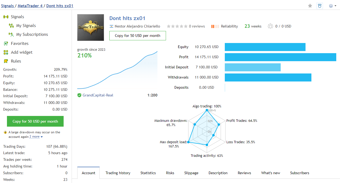The height and width of the screenshot is (183, 340).
Task: Click the Rules sidebar icon
Action: pos(6,61)
